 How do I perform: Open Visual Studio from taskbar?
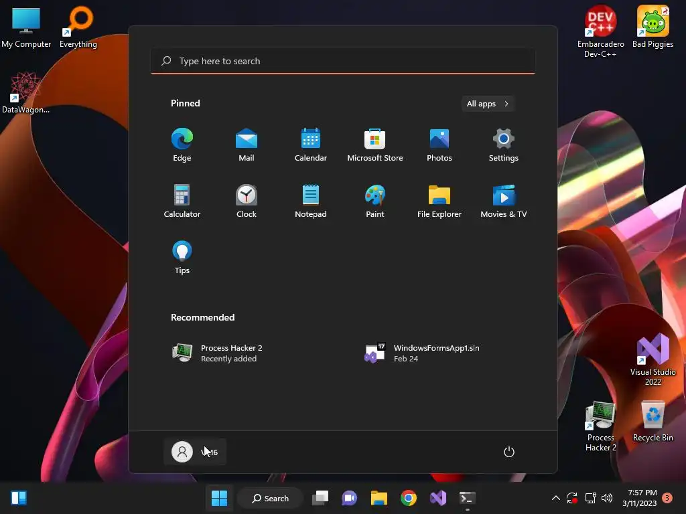coord(438,498)
